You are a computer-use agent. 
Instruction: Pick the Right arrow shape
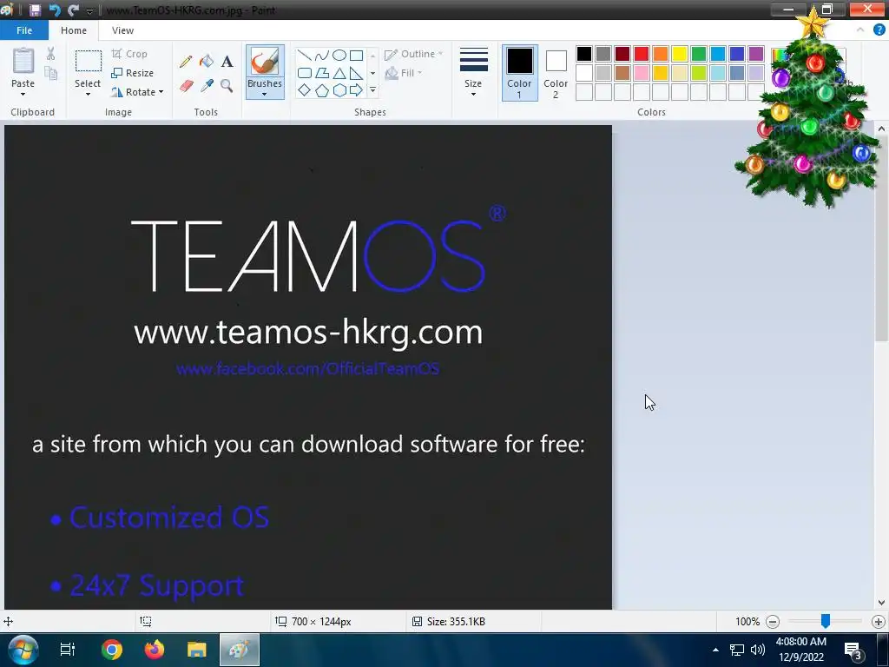pyautogui.click(x=356, y=90)
